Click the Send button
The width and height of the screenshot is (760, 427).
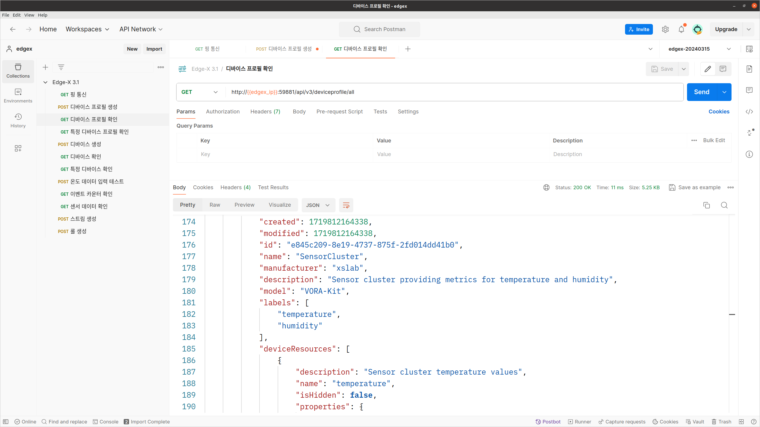coord(702,92)
